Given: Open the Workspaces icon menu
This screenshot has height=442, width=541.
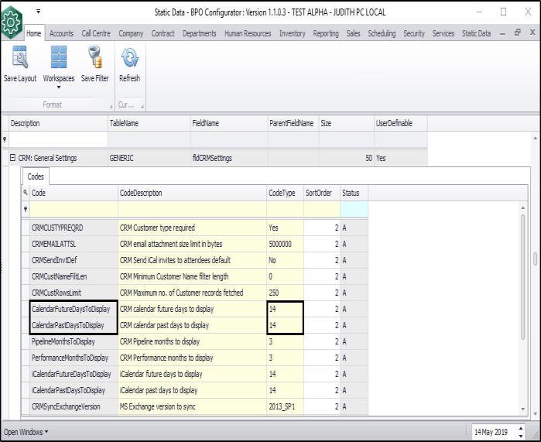Looking at the screenshot, I should point(58,57).
